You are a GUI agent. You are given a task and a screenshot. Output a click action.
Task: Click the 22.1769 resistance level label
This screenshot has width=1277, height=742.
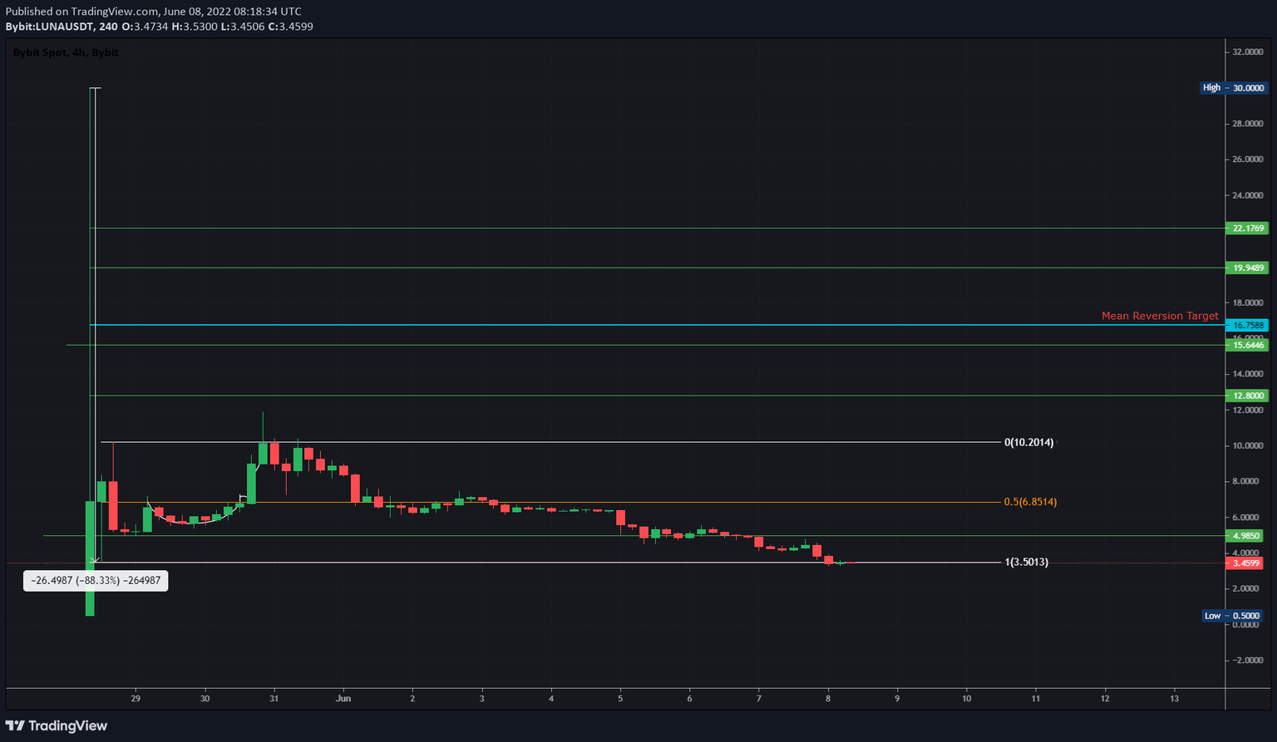(x=1247, y=228)
